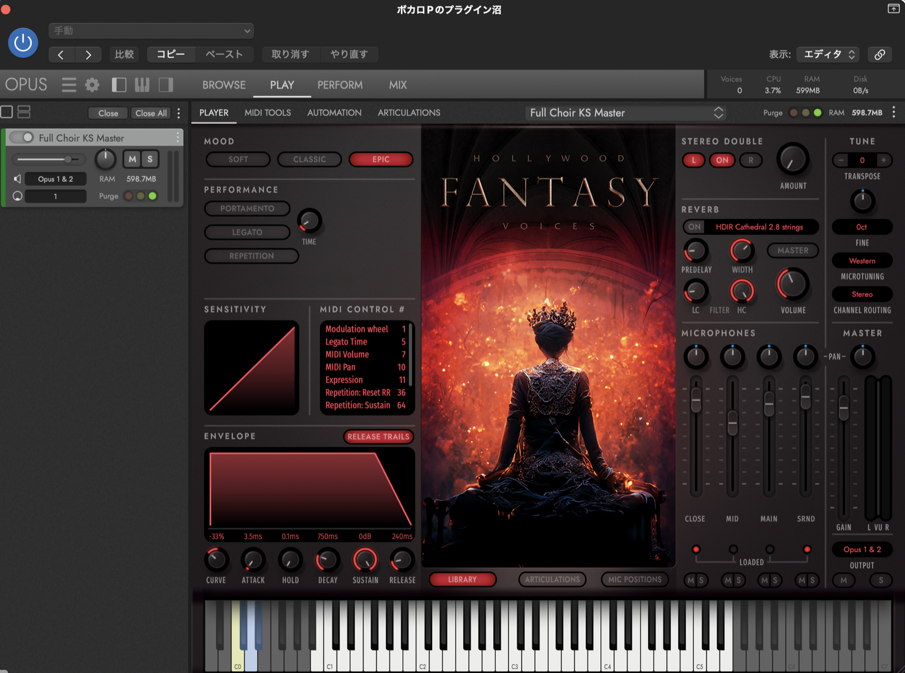Switch to the BROWSE tab
Image resolution: width=905 pixels, height=673 pixels.
[x=224, y=85]
